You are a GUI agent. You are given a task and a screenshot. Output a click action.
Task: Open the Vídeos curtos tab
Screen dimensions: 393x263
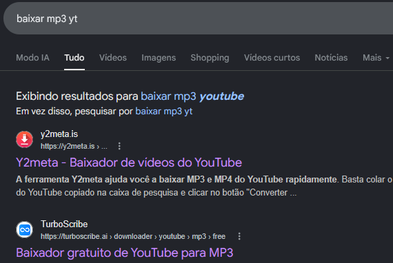[272, 58]
